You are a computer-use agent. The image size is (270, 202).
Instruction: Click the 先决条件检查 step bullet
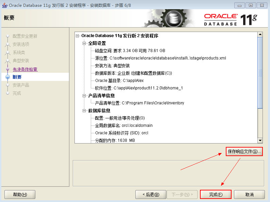tap(7, 69)
